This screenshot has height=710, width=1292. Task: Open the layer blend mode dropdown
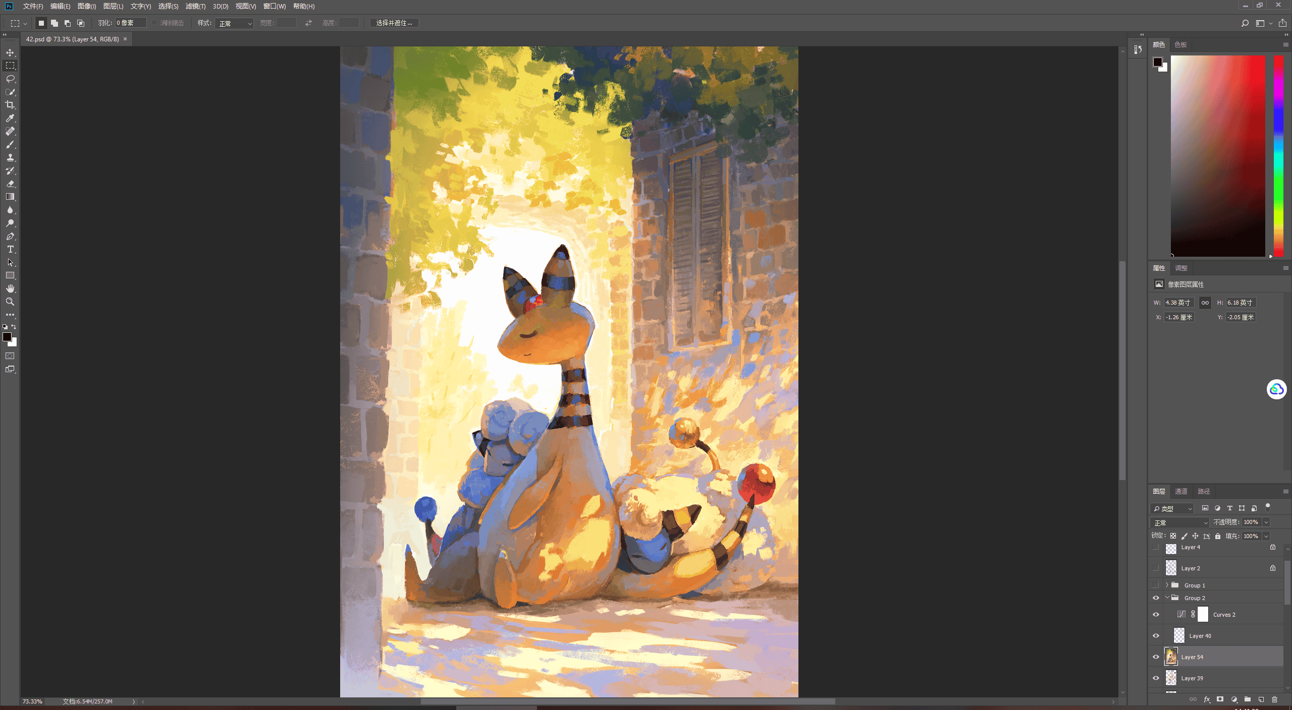pyautogui.click(x=1179, y=522)
